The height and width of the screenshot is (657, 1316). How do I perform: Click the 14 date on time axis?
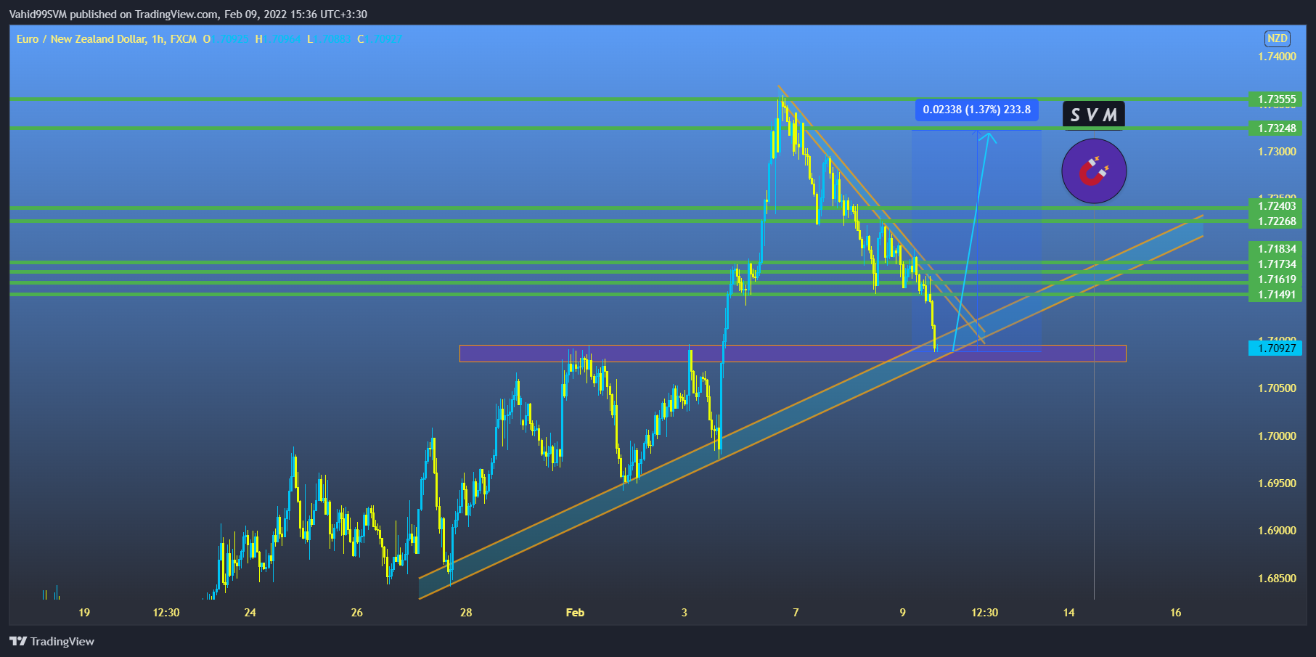(x=1068, y=613)
